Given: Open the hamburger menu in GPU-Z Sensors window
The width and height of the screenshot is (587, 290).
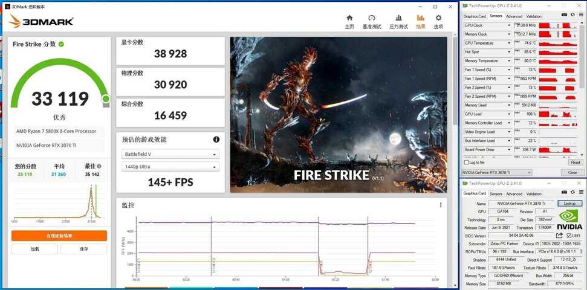Looking at the screenshot, I should coord(580,14).
